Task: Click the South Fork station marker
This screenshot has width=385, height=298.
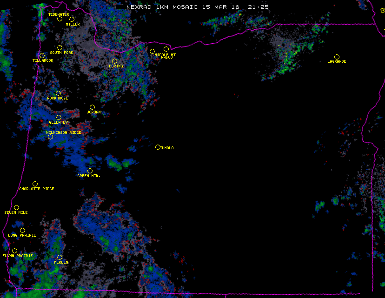Action: coord(60,47)
